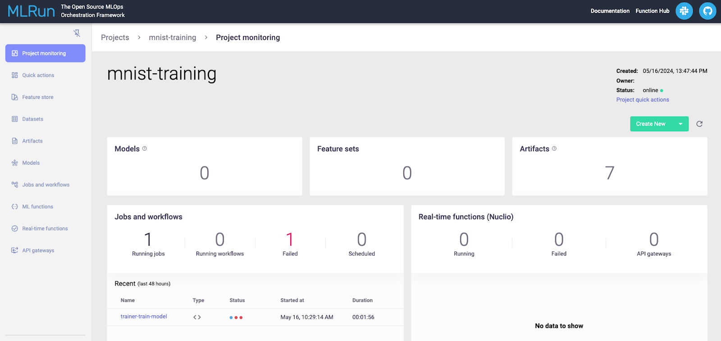
Task: Expand the Create New dropdown arrow
Action: [x=680, y=124]
